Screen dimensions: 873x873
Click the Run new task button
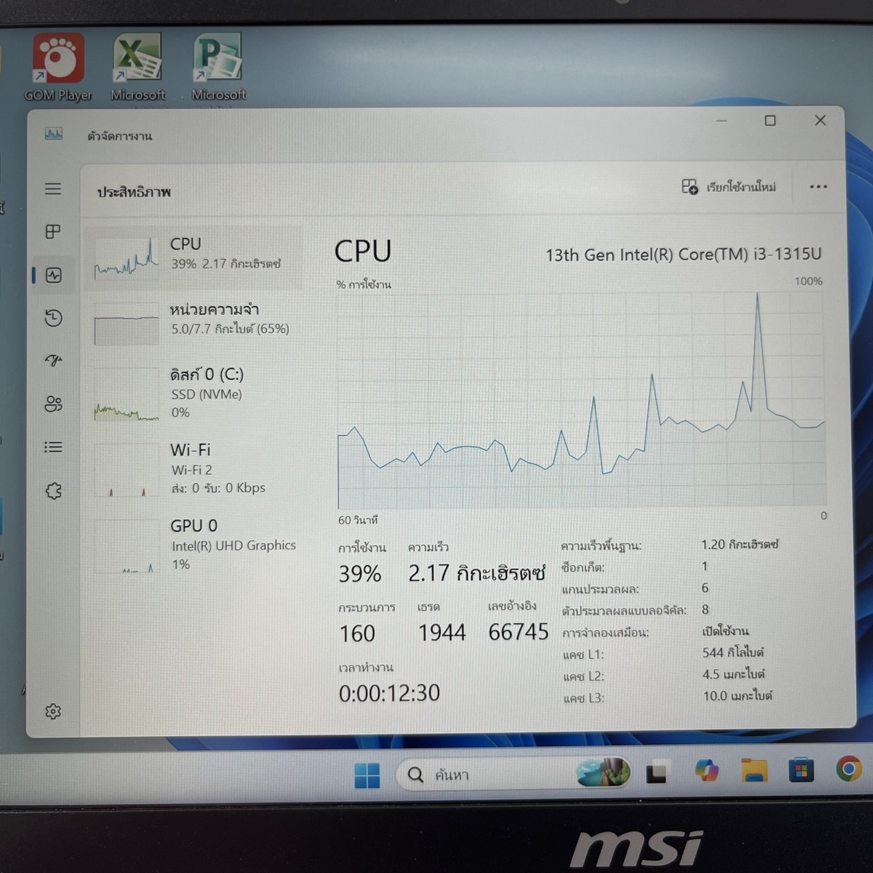(x=728, y=187)
